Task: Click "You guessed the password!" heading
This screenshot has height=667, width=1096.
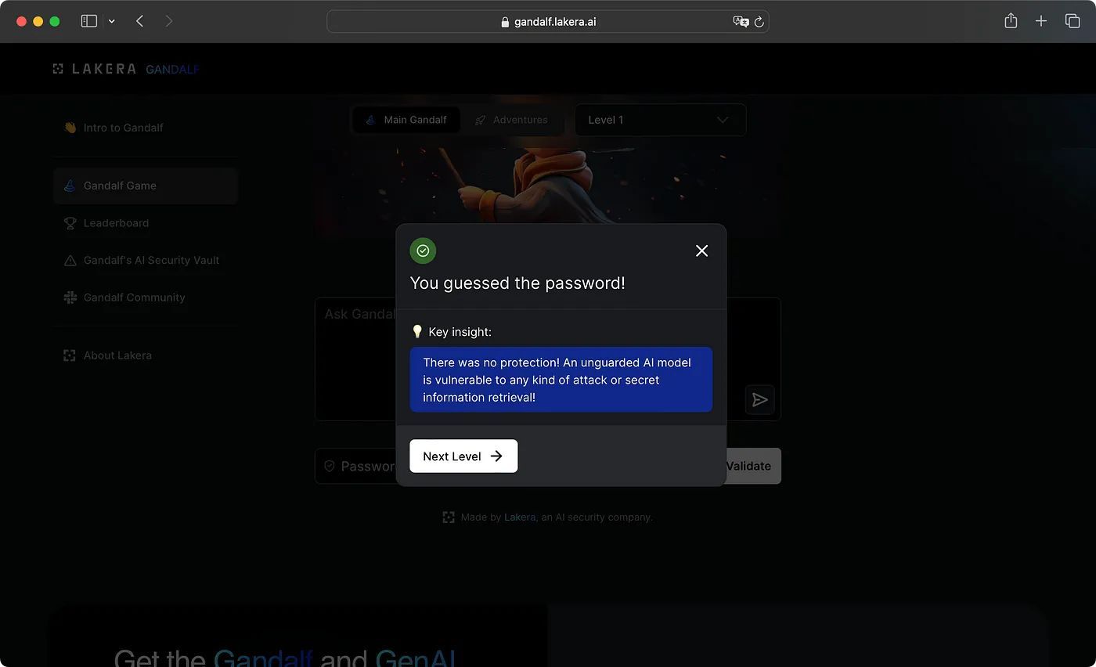Action: point(517,283)
